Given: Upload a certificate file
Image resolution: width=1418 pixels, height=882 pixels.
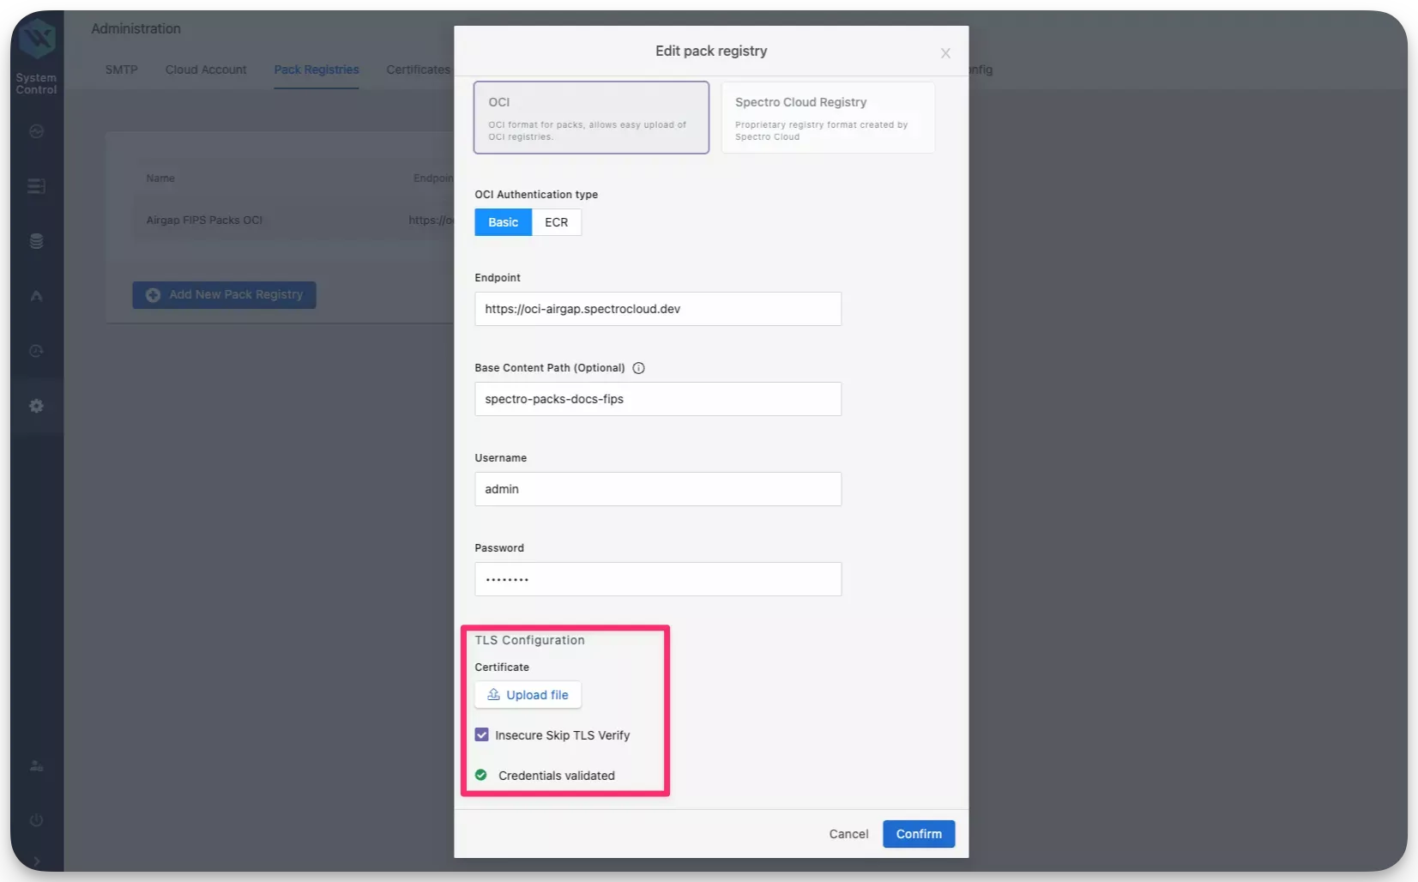Looking at the screenshot, I should [x=528, y=695].
